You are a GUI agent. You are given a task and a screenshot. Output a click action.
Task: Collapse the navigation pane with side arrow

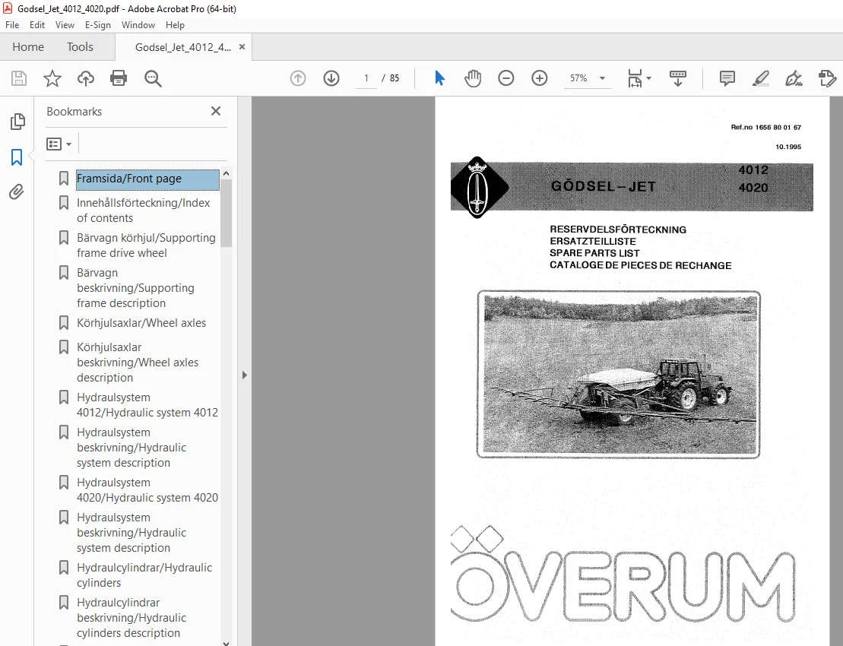pos(244,375)
